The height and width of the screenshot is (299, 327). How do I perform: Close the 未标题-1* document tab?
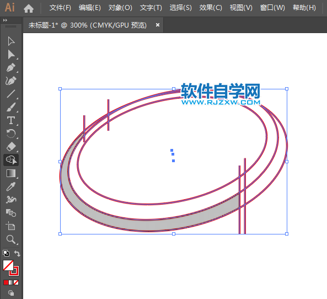[x=158, y=25]
